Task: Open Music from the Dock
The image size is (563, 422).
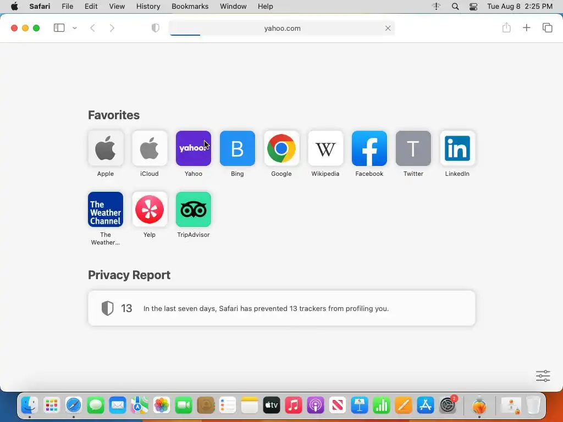Action: 294,406
